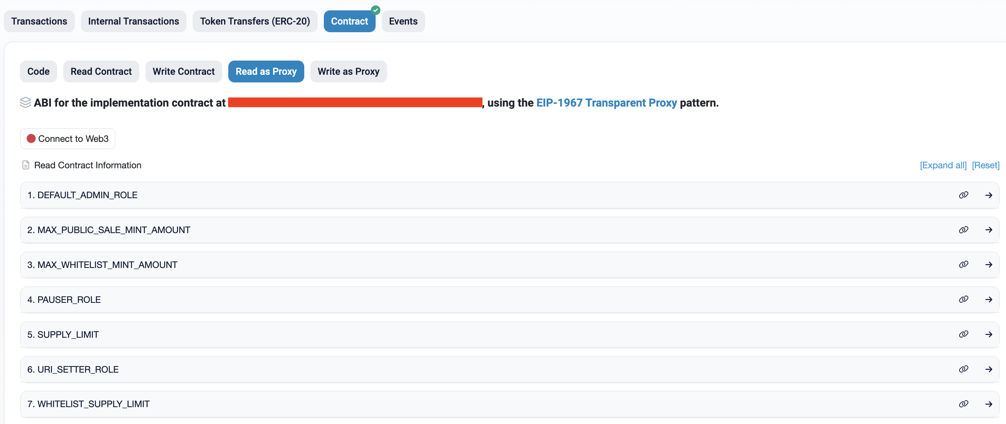Viewport: 1006px width, 424px height.
Task: Expand DEFAULT_ADMIN_ROLE with arrow
Action: (x=988, y=195)
